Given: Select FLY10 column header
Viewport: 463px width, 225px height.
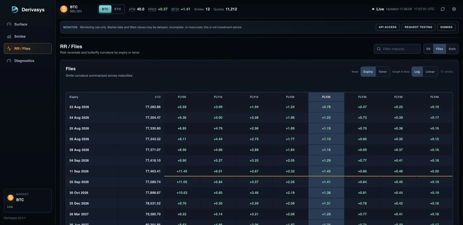Looking at the screenshot, I should click(218, 97).
